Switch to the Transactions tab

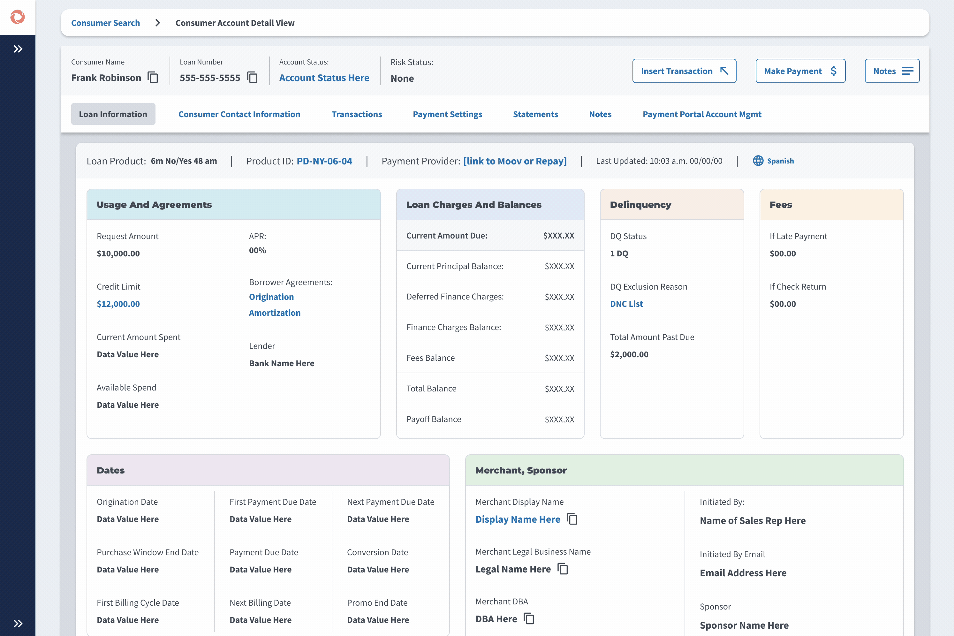pos(357,114)
